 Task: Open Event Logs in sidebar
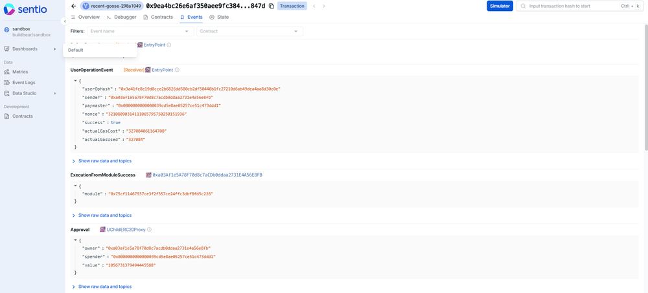pos(23,83)
